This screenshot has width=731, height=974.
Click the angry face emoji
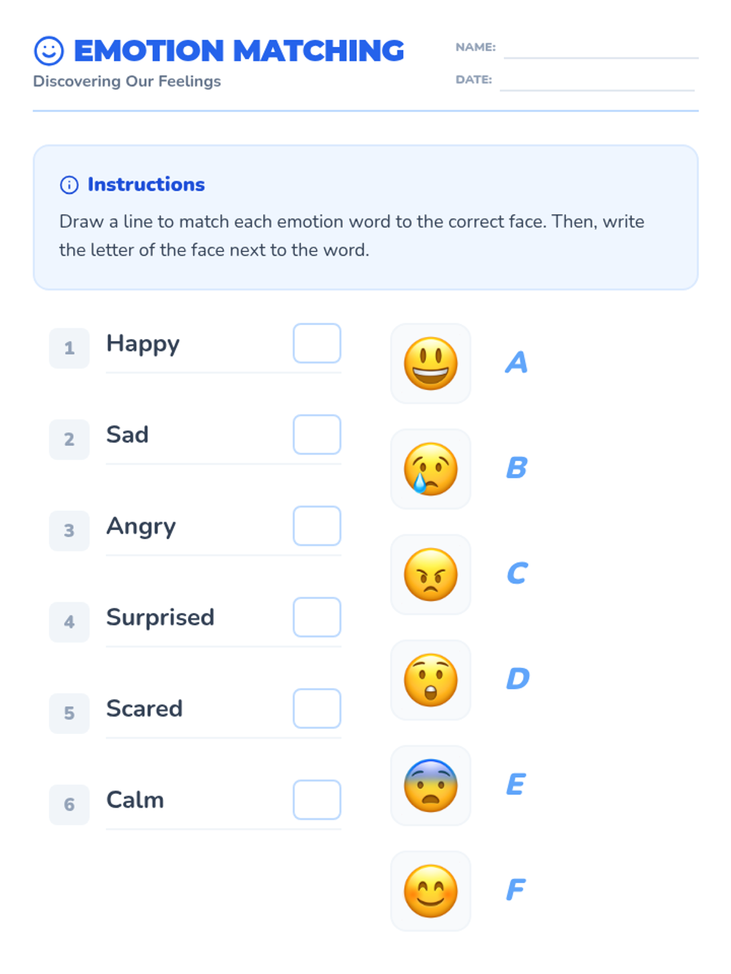(x=431, y=574)
